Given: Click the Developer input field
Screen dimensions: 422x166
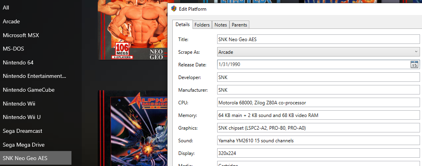Looking at the screenshot, I should 318,77.
